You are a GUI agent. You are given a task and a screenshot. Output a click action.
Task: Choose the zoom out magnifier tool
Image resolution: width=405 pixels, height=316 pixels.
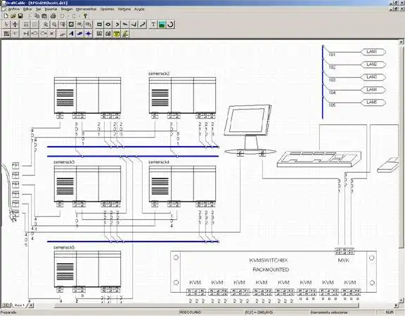54,25
